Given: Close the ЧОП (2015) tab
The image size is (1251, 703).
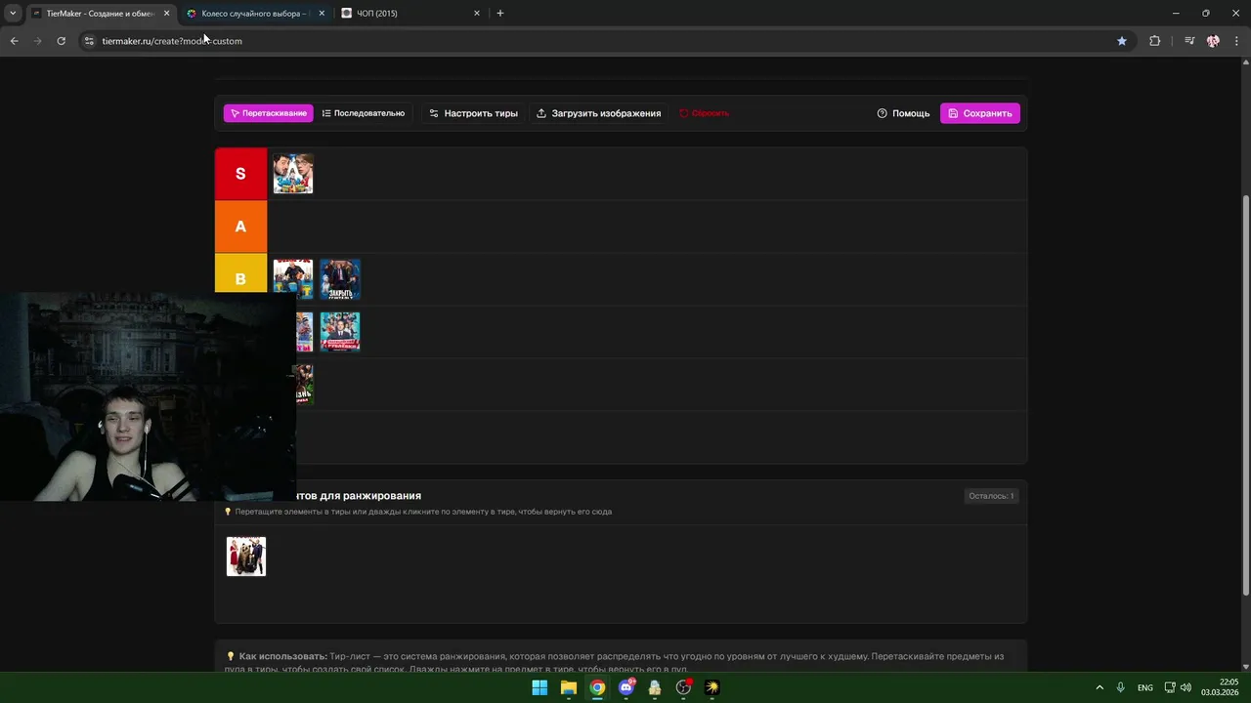Looking at the screenshot, I should tap(477, 14).
